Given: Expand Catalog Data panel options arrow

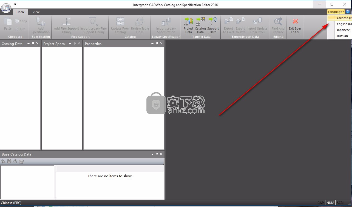Looking at the screenshot, I should (x=28, y=44).
